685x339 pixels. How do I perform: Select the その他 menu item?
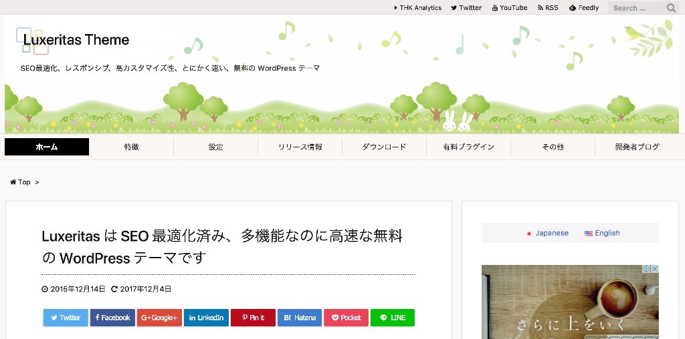pyautogui.click(x=553, y=147)
